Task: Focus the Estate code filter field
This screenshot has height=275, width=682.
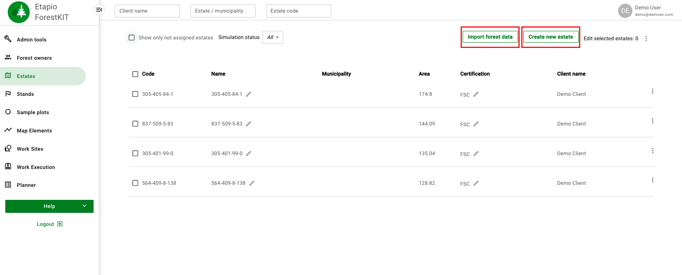Action: pyautogui.click(x=299, y=11)
